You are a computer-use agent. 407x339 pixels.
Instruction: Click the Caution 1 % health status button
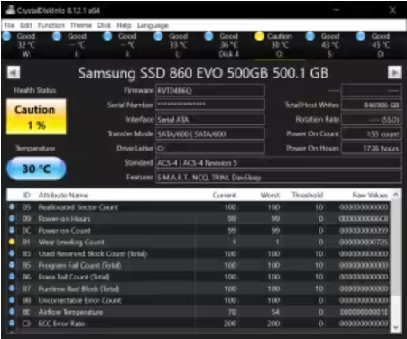coord(36,117)
